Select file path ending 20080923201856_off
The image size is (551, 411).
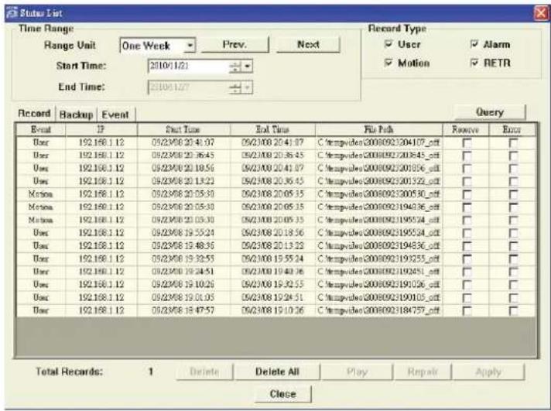pos(379,169)
